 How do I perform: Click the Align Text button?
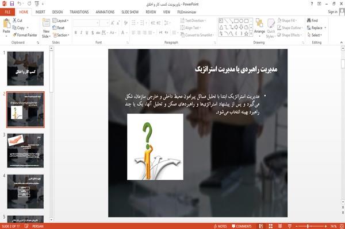click(190, 28)
